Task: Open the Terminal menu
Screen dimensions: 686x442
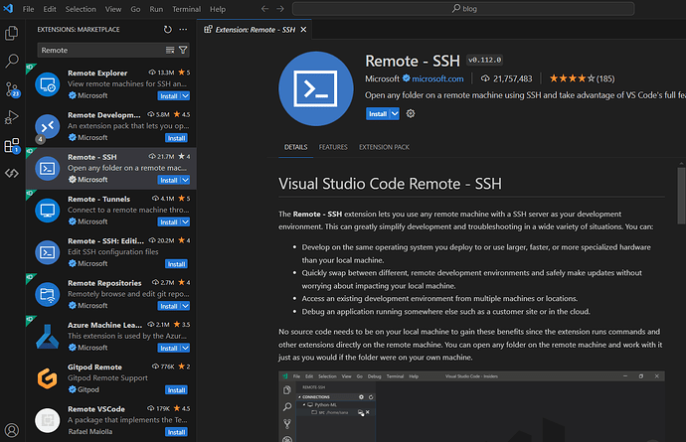Action: pos(186,9)
